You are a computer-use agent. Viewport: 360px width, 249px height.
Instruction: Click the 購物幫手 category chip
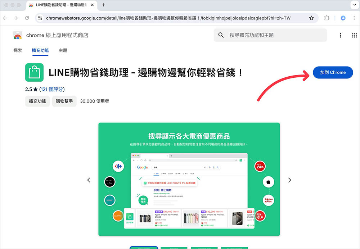click(x=64, y=101)
